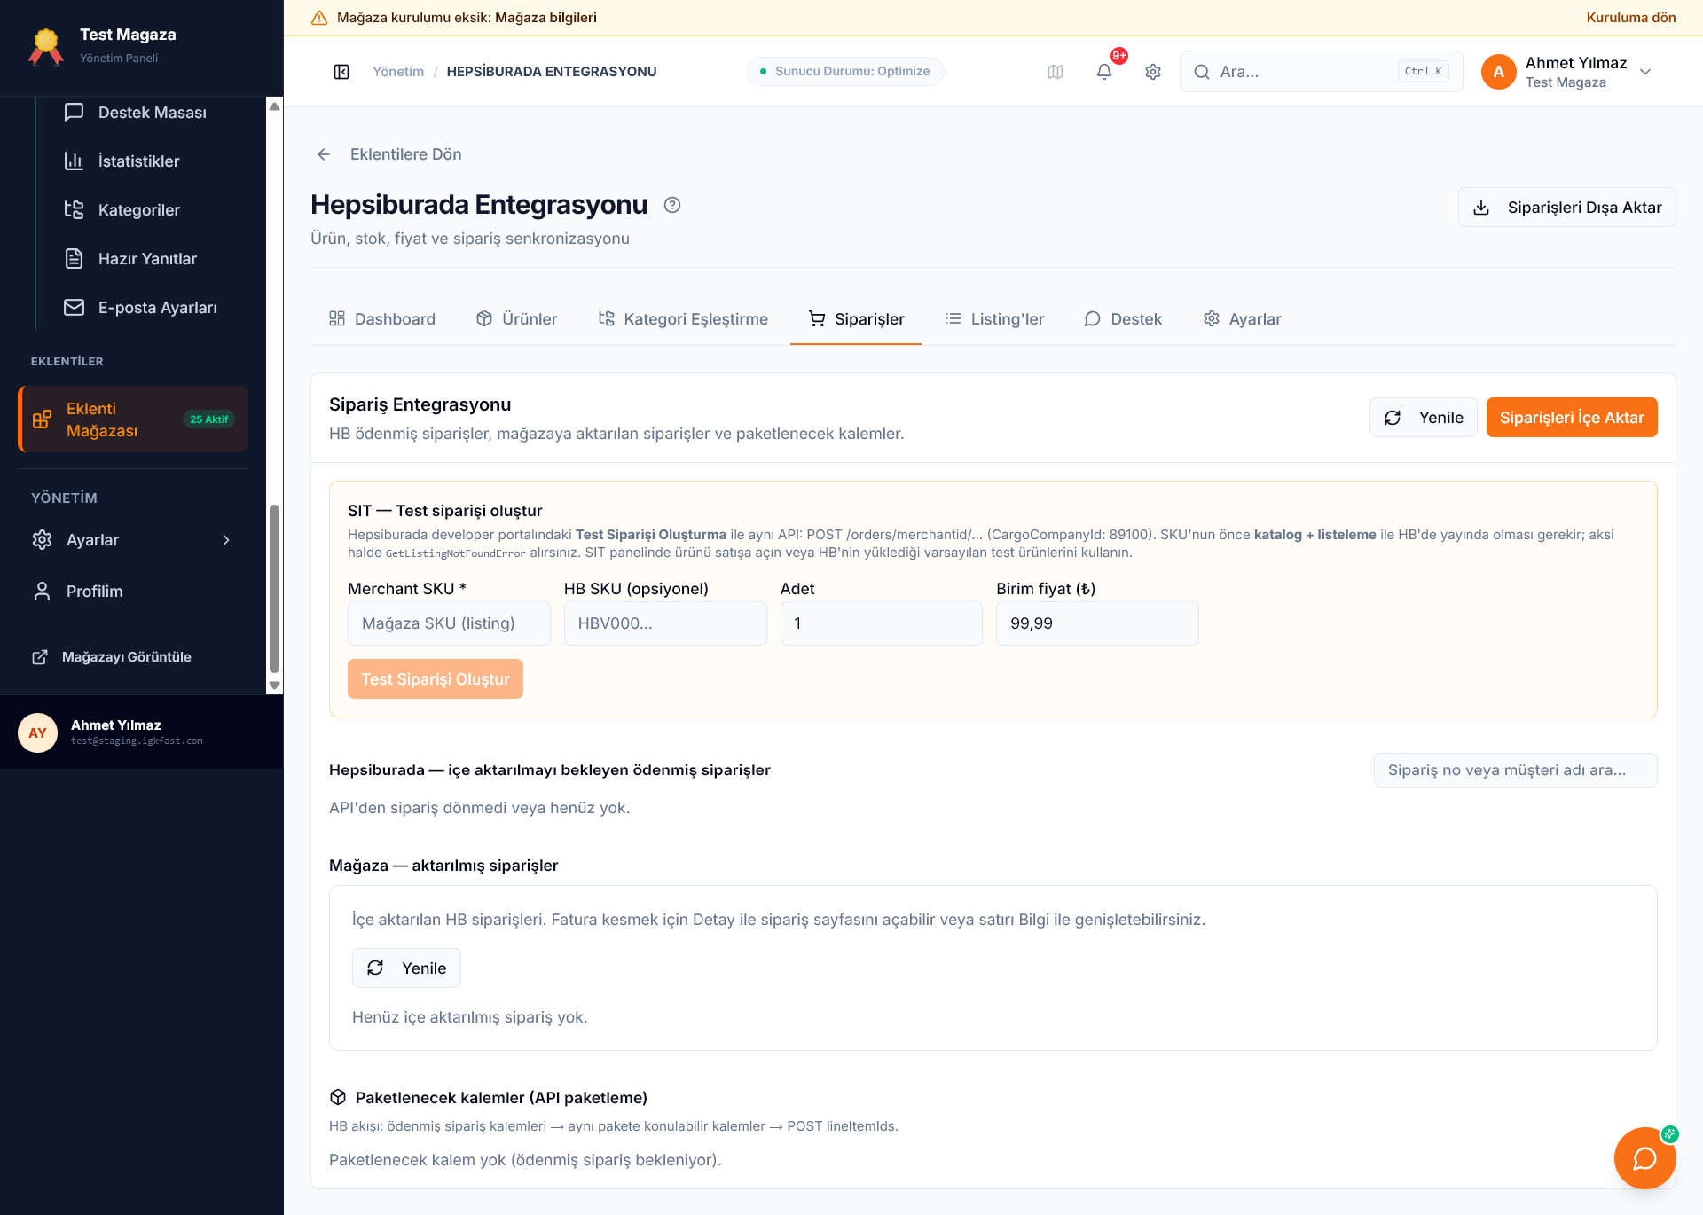The image size is (1703, 1215).
Task: Switch to the Destek tab
Action: click(1123, 319)
